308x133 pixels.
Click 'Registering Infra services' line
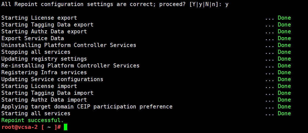44,72
